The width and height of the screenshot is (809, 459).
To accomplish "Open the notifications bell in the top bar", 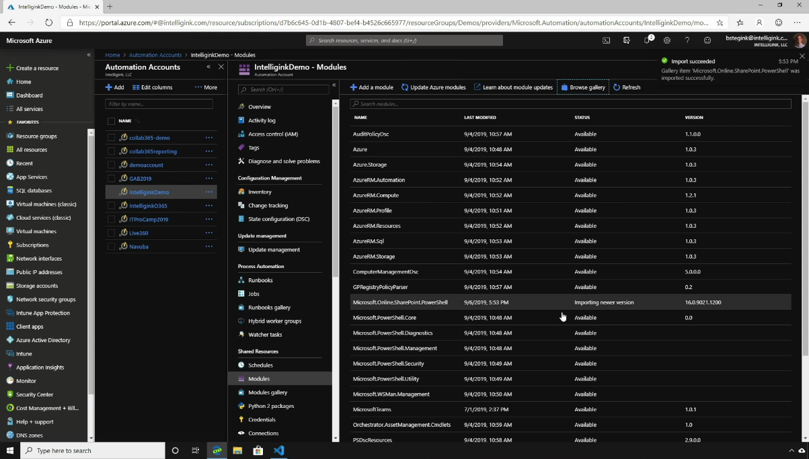I will 647,40.
